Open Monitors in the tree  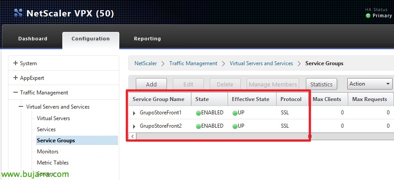click(x=48, y=152)
